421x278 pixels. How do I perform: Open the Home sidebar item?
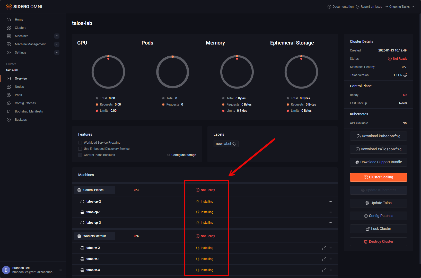tap(19, 20)
